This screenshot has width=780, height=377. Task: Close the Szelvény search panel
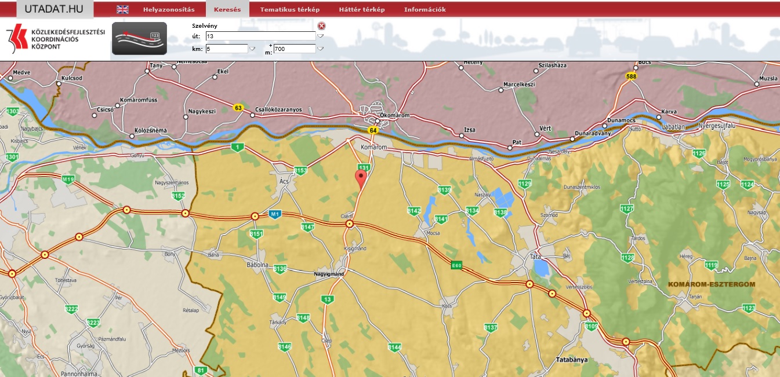(321, 26)
